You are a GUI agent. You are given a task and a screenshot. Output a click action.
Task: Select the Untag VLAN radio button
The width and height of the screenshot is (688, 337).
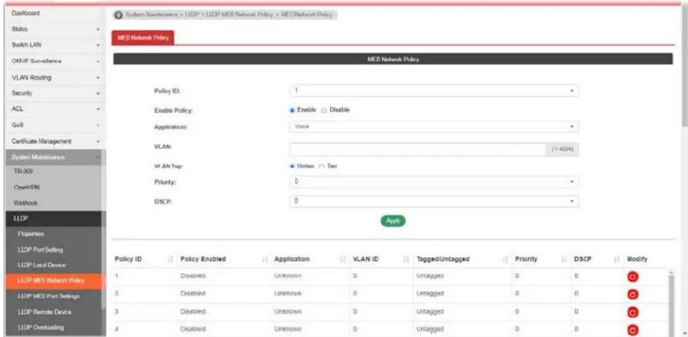(292, 166)
